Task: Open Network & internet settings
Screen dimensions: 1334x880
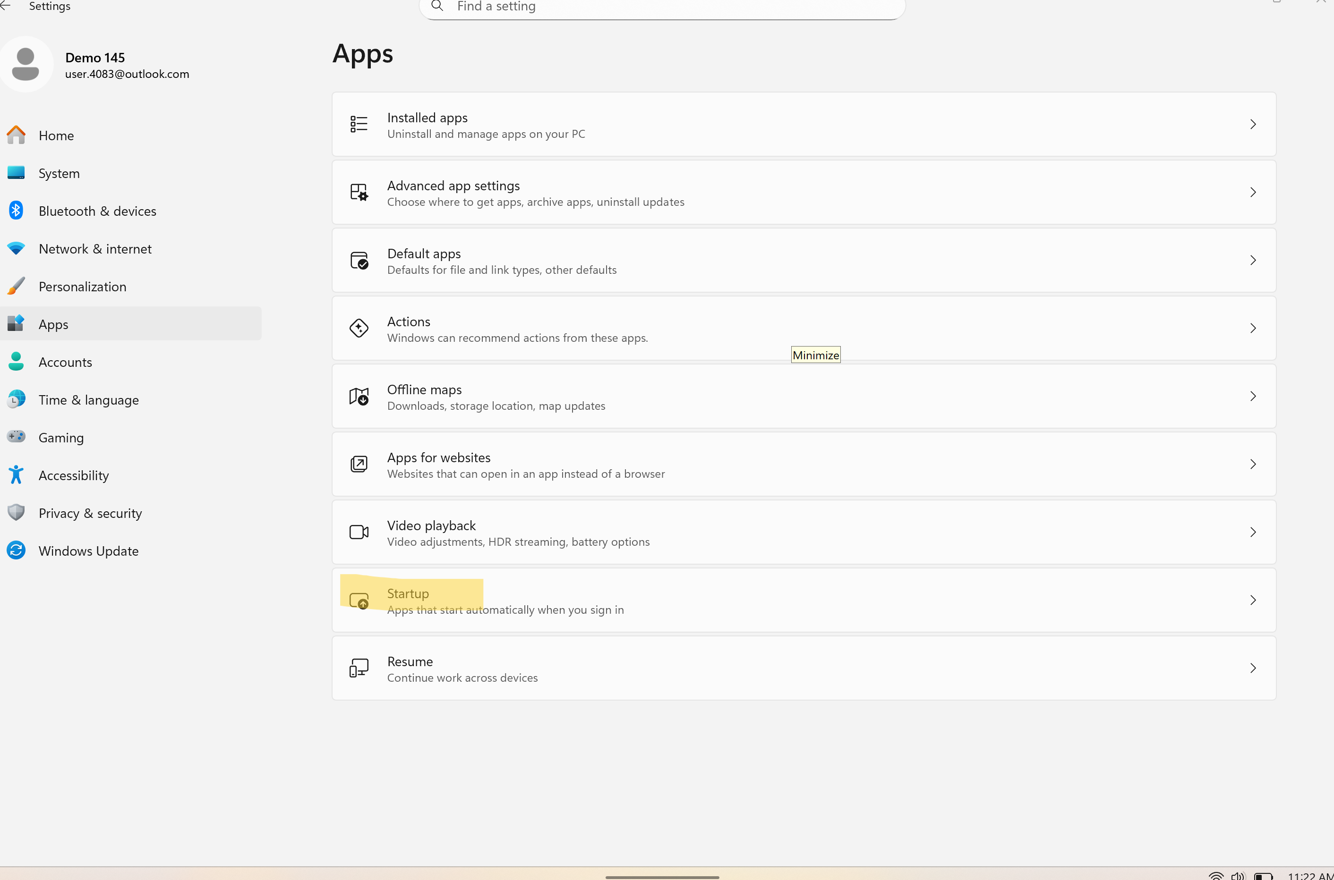Action: tap(95, 249)
